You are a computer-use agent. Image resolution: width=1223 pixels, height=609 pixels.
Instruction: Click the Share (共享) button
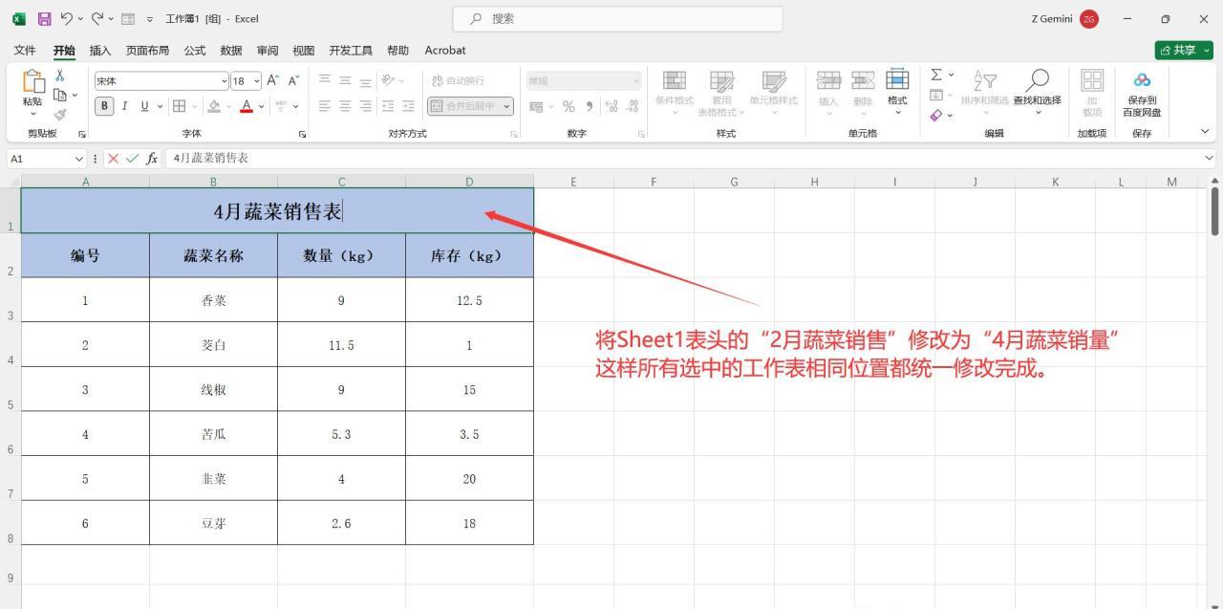[1184, 50]
